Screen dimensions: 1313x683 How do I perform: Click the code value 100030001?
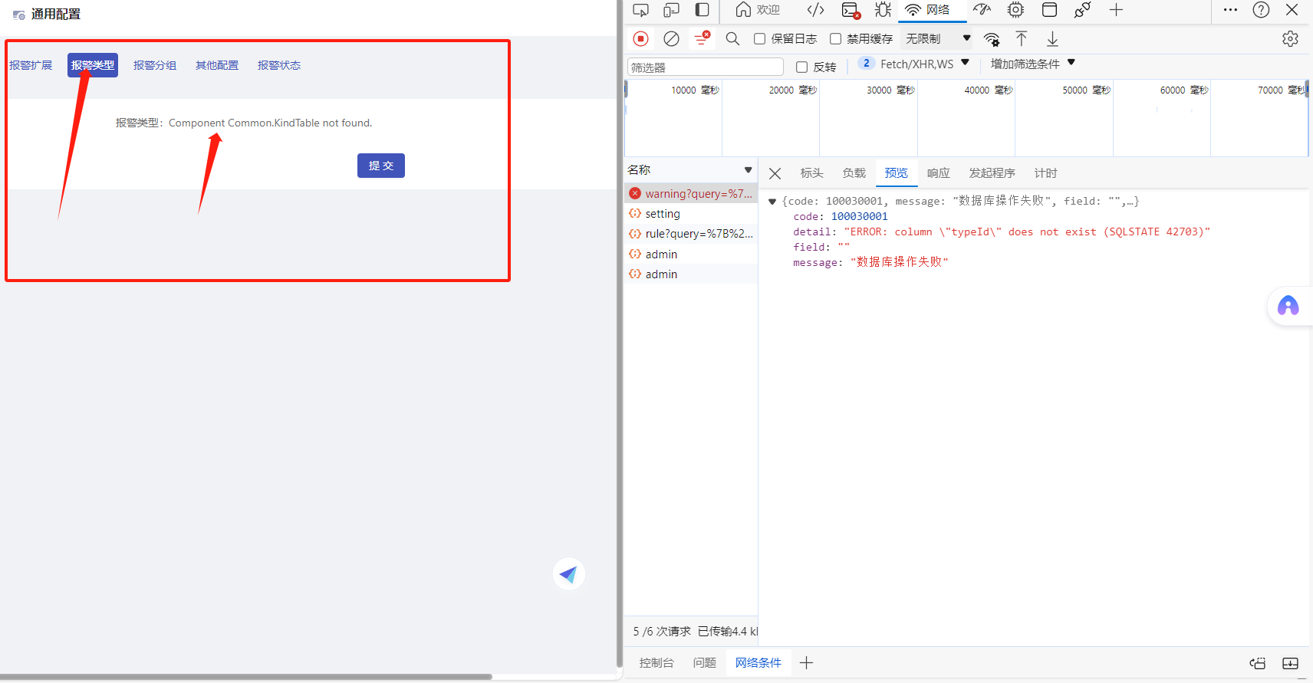click(859, 217)
